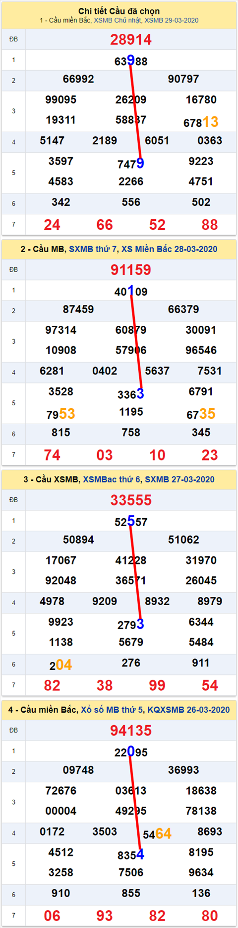Select fifth prize number 7953

[61, 414]
